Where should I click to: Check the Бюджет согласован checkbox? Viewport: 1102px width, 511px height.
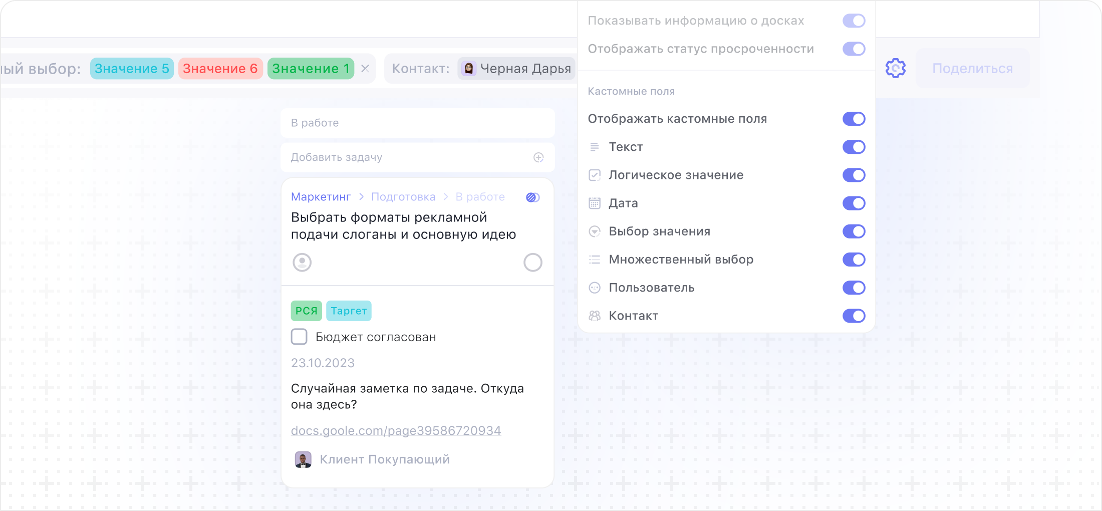[x=299, y=337]
